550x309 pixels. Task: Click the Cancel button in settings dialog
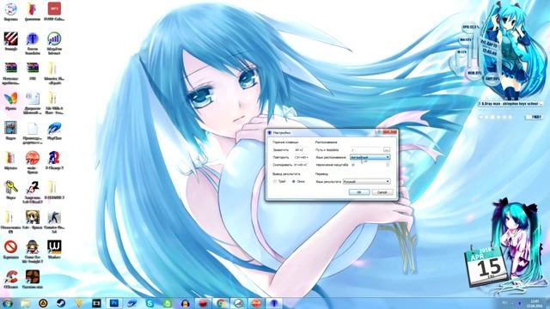[x=382, y=192]
